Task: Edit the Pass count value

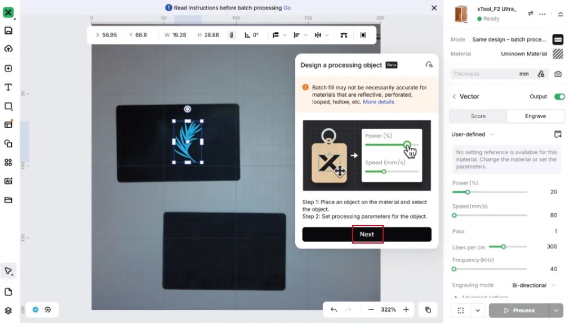Action: coord(555,232)
